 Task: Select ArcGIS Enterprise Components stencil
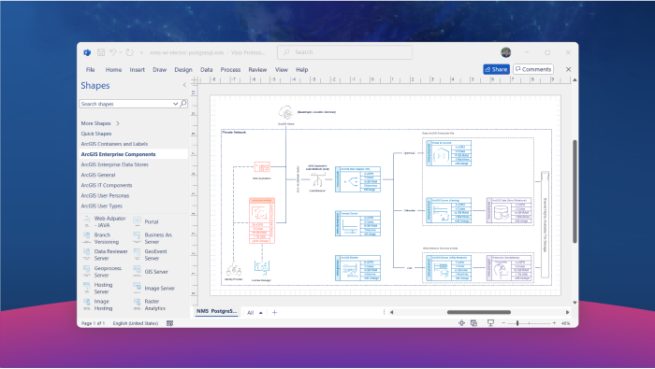(x=118, y=154)
